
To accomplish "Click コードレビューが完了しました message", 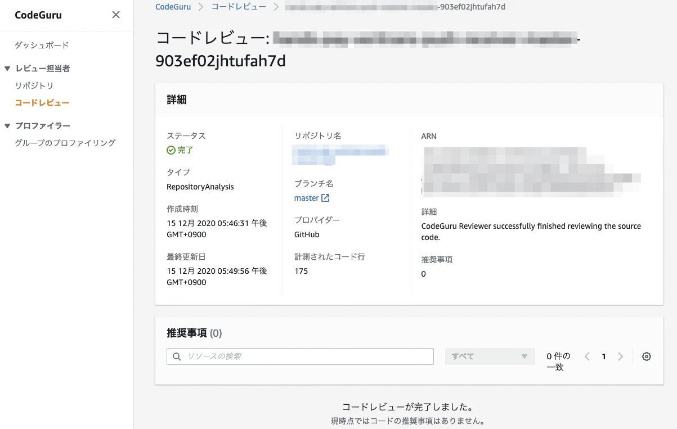I will (x=407, y=407).
